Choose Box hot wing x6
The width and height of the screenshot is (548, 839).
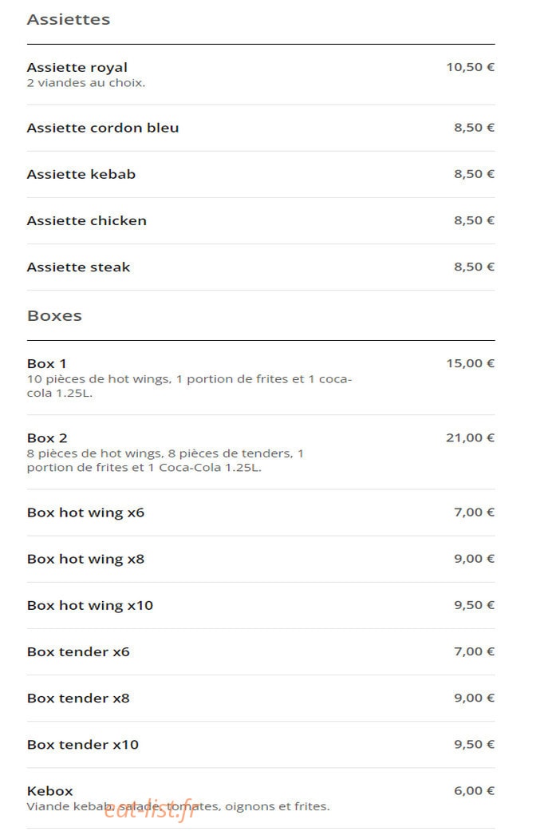pyautogui.click(x=261, y=513)
